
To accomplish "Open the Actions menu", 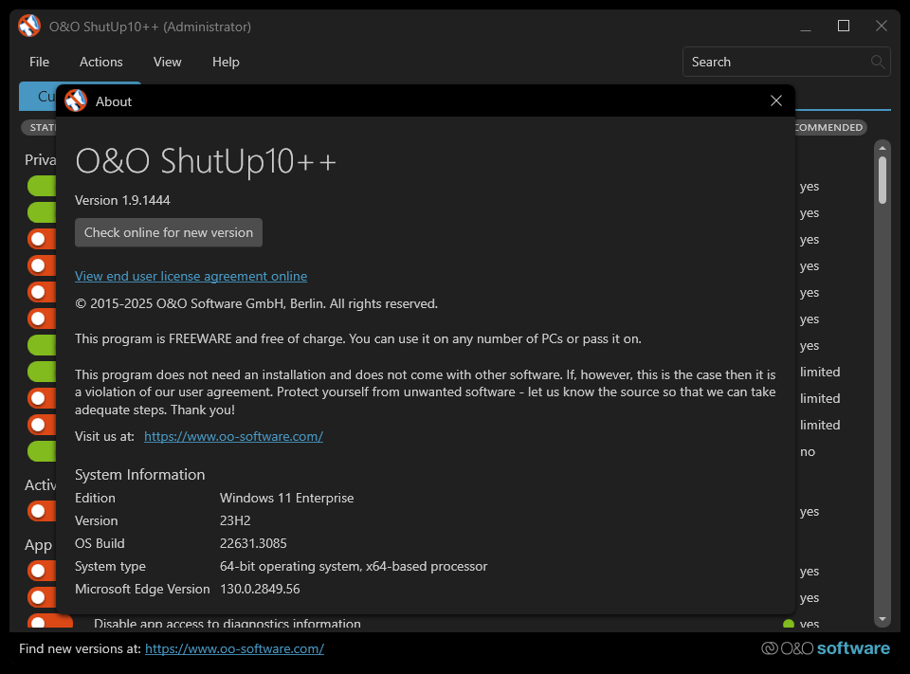I will click(101, 62).
